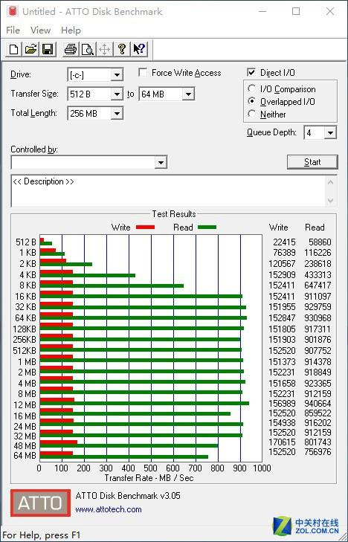Start the benchmark with Start button
The width and height of the screenshot is (348, 542).
click(312, 162)
